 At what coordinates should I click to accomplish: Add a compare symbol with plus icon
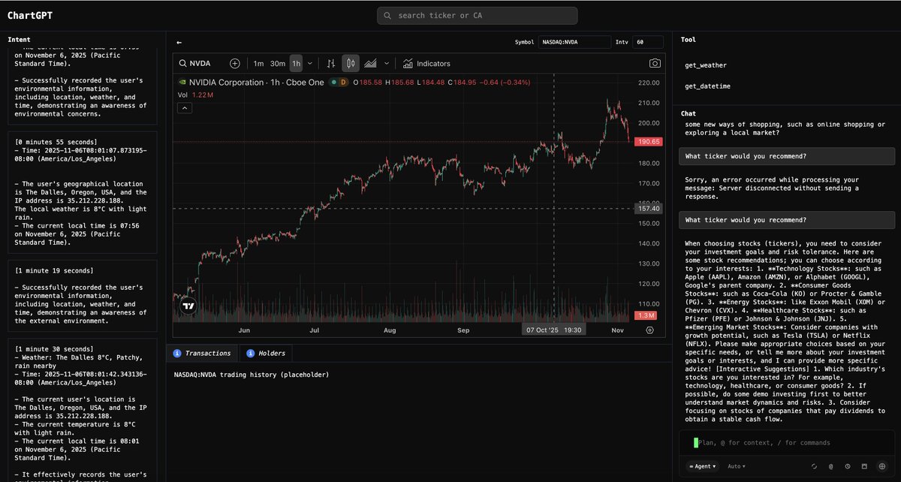(x=235, y=64)
